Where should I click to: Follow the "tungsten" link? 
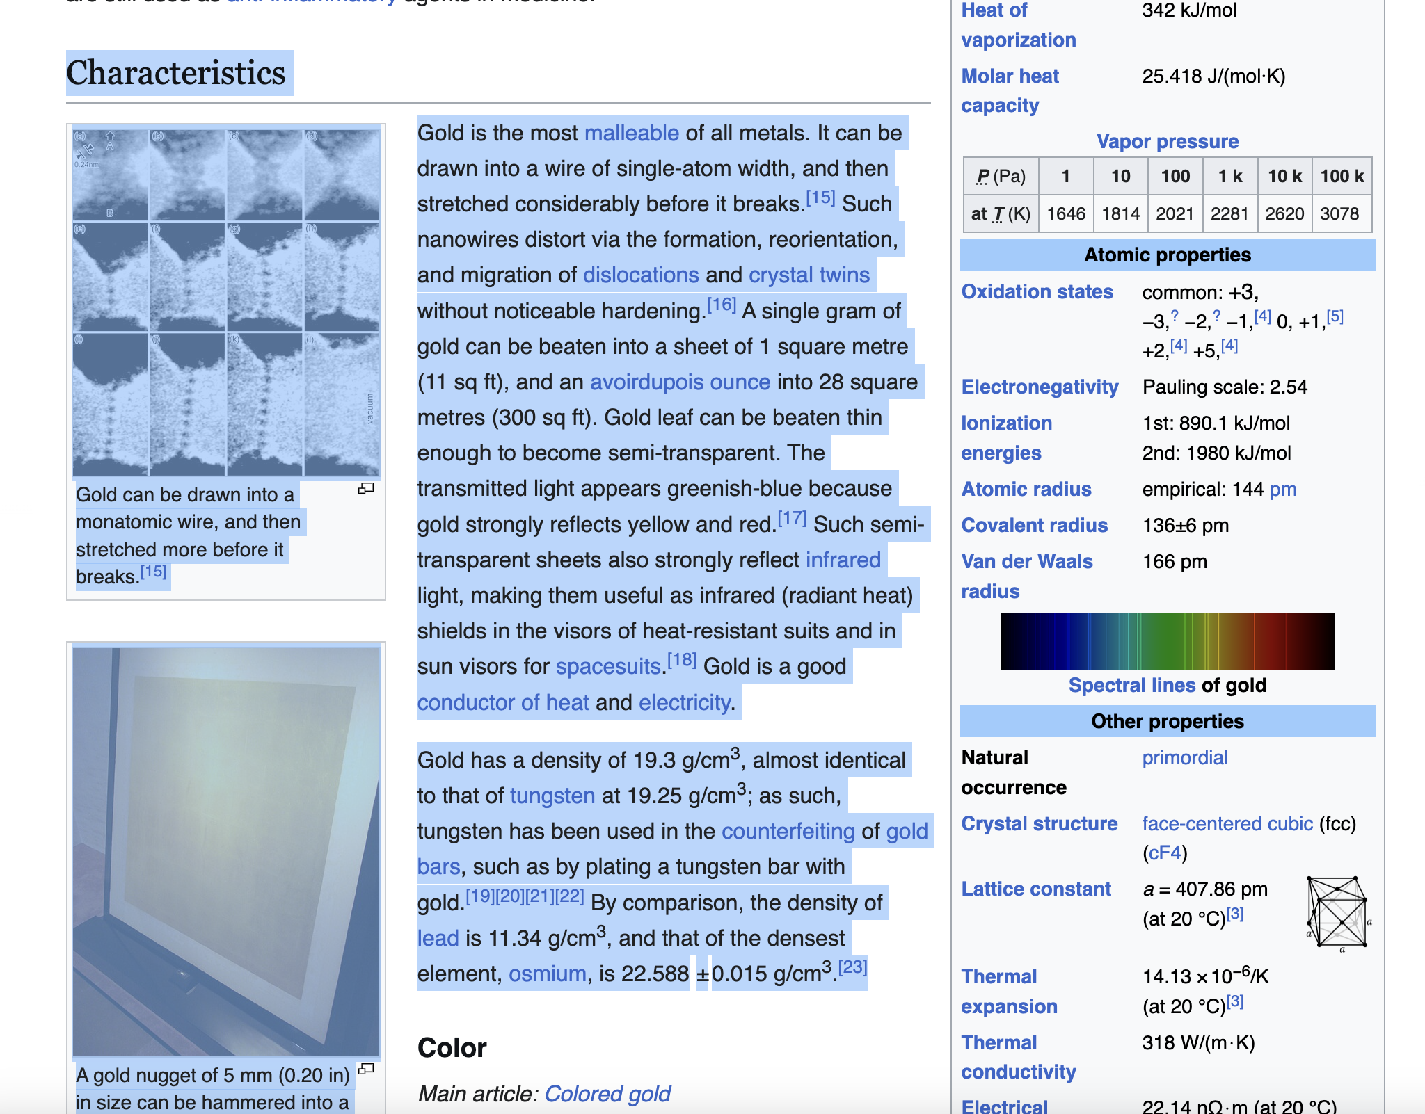point(552,796)
